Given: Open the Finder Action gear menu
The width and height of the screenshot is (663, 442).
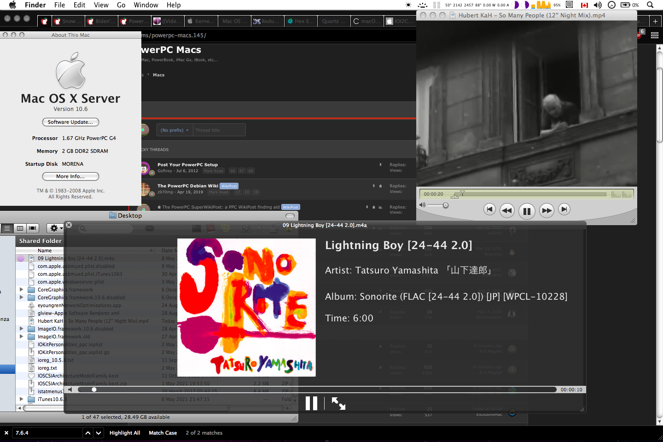Looking at the screenshot, I should 55,228.
